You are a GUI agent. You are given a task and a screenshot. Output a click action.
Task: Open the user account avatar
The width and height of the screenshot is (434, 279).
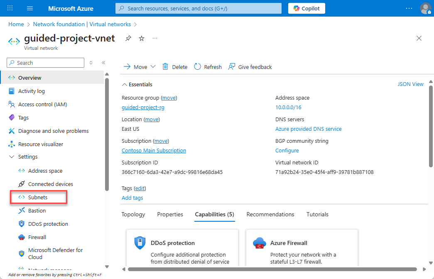click(x=425, y=8)
